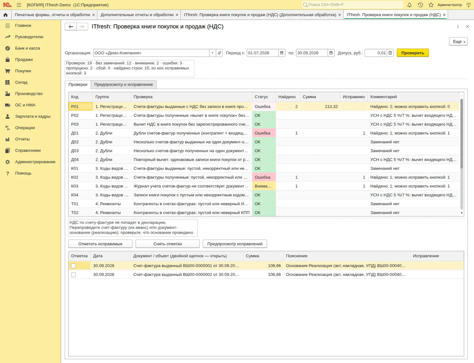Click Отметить исправимые button
Screen dimensions: 474x363
[100, 244]
